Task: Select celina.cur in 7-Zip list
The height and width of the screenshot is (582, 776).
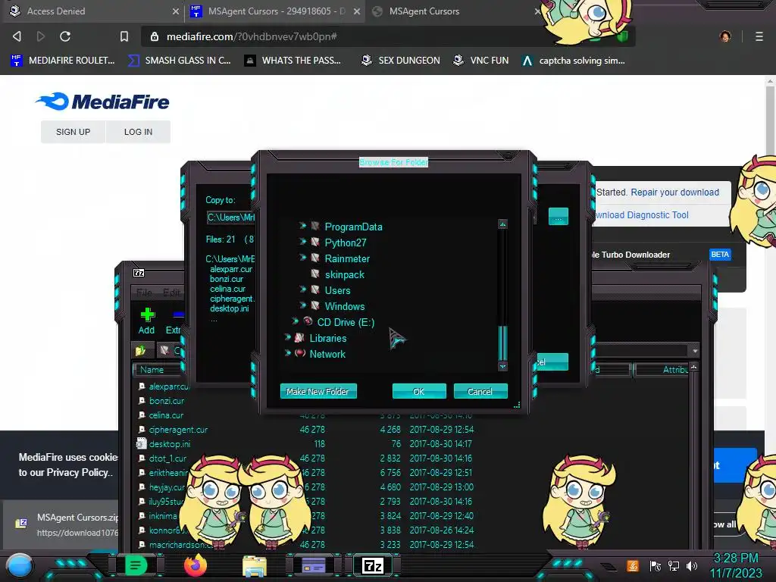Action: 166,415
